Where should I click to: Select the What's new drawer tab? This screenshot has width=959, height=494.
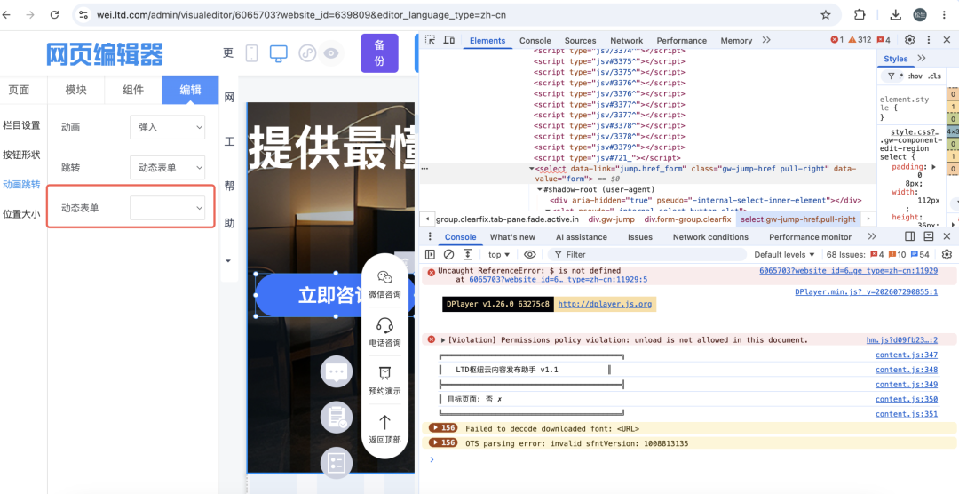coord(512,237)
